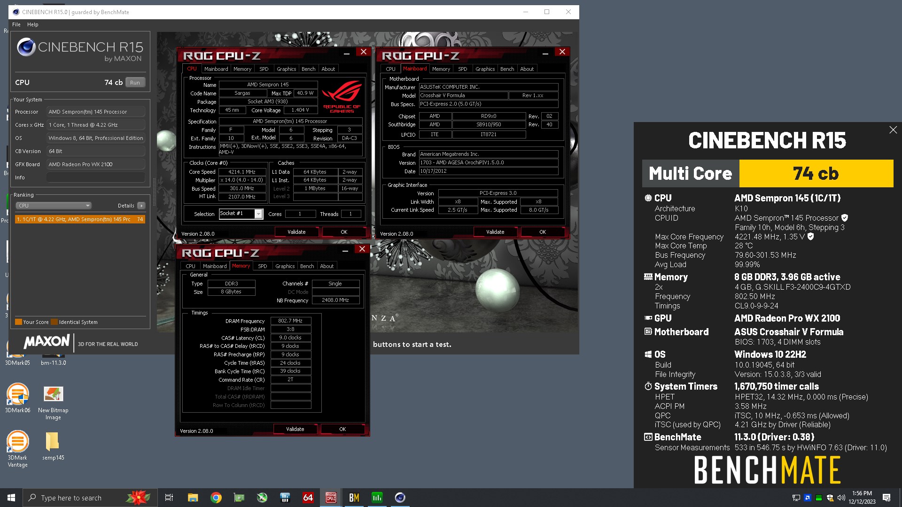The width and height of the screenshot is (902, 507).
Task: Click OK in the CPU-Z mainboard window
Action: tap(543, 232)
